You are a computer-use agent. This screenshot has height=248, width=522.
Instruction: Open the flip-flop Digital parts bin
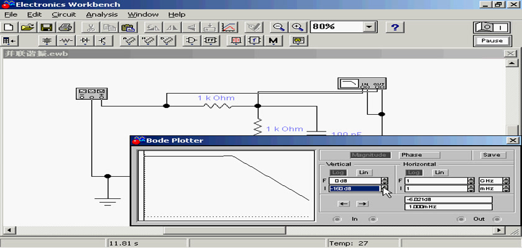(x=211, y=41)
